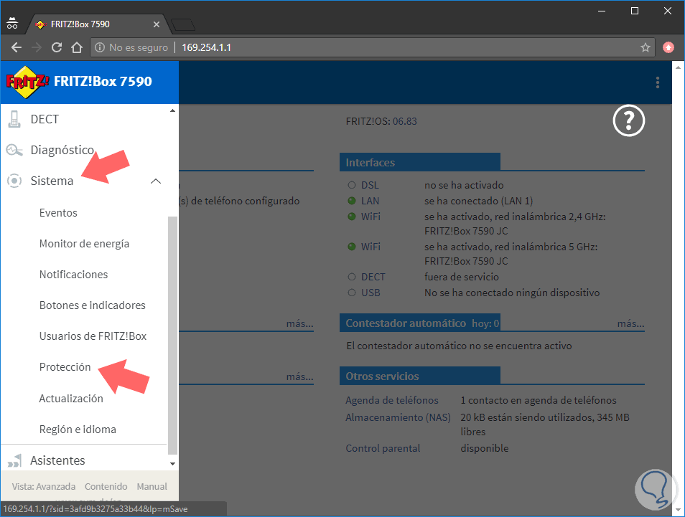Open Notificaciones under Sistema
The height and width of the screenshot is (517, 685).
click(73, 275)
